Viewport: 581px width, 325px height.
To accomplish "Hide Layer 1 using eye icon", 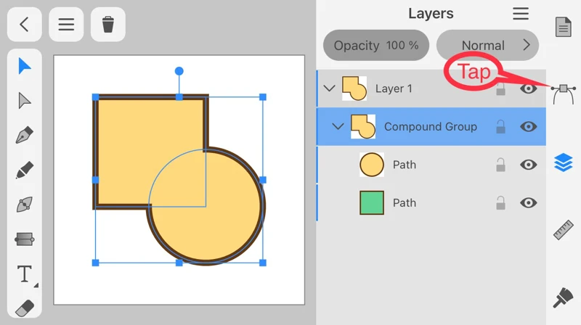I will point(529,89).
